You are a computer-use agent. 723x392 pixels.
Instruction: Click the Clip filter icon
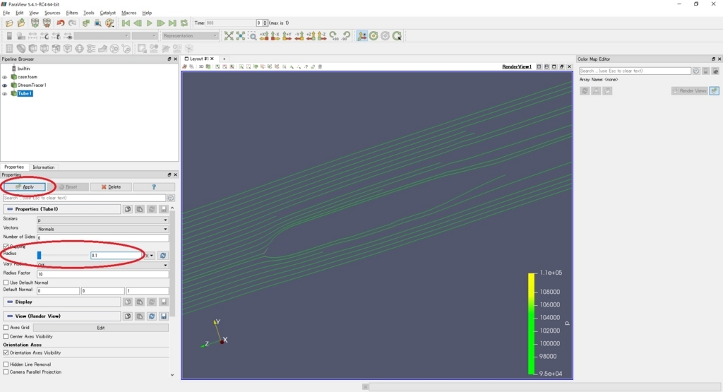click(x=32, y=49)
